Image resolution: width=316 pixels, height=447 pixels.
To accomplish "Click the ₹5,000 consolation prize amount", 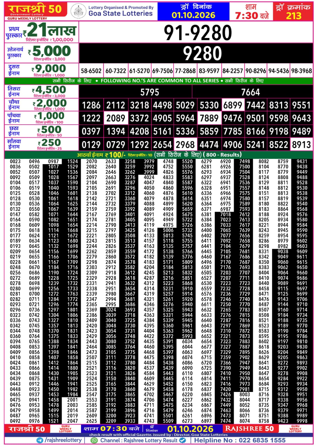I will click(x=49, y=51).
